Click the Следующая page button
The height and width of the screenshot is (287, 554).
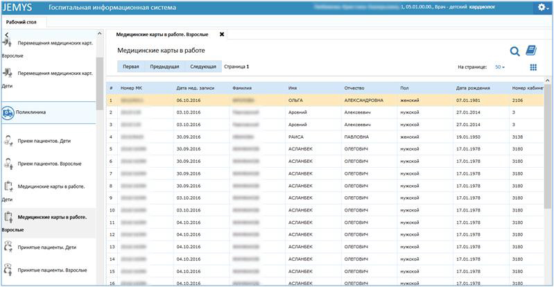[202, 67]
